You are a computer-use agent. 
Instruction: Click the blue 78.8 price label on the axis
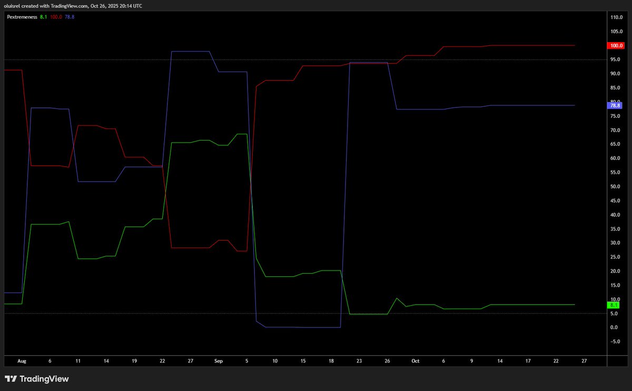pyautogui.click(x=615, y=105)
